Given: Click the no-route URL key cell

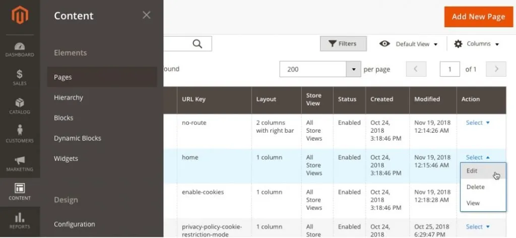Looking at the screenshot, I should [214, 131].
